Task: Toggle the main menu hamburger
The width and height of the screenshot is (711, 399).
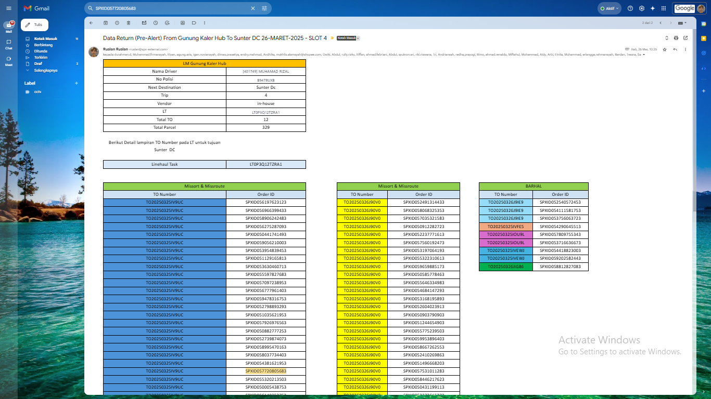Action: click(x=8, y=8)
